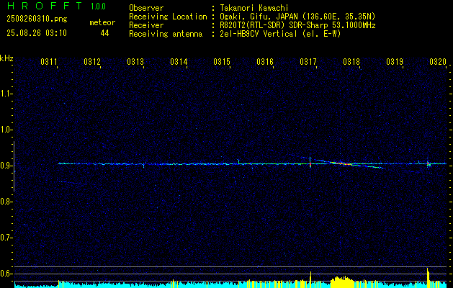Click the filename 2508260310.png
Image resolution: width=453 pixels, height=288 pixels.
[37, 19]
